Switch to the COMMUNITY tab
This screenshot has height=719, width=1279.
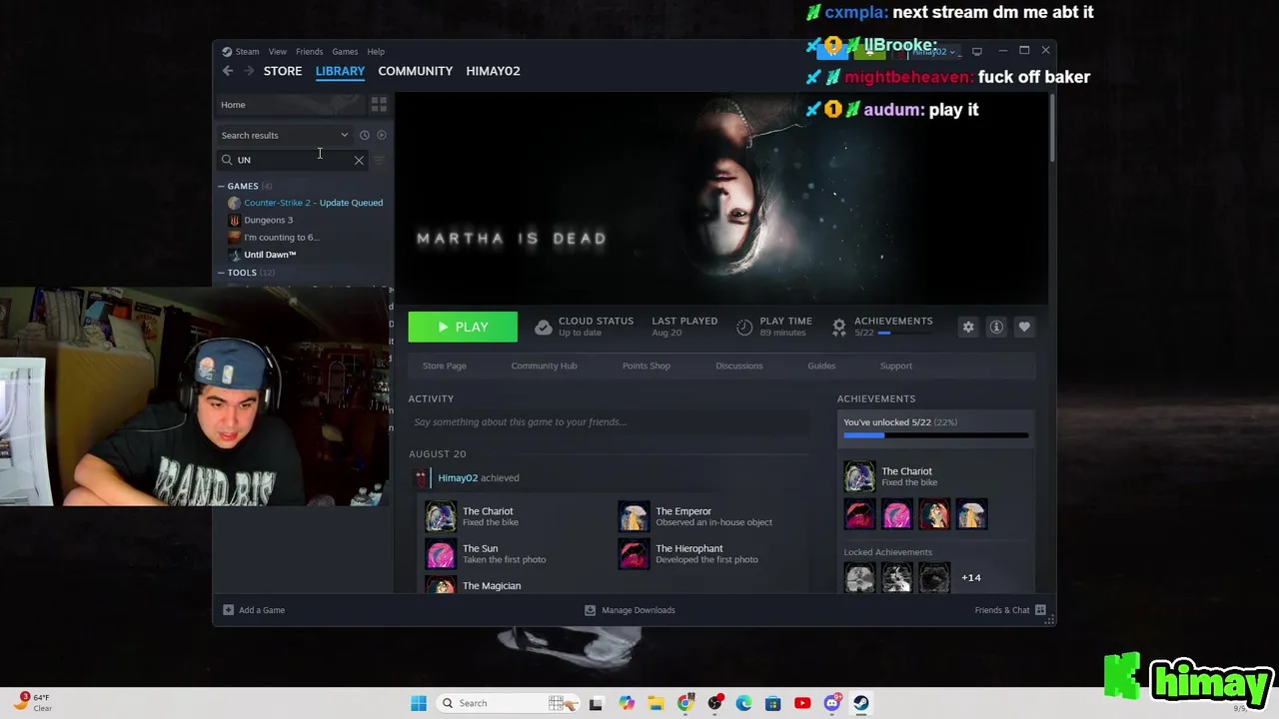416,71
